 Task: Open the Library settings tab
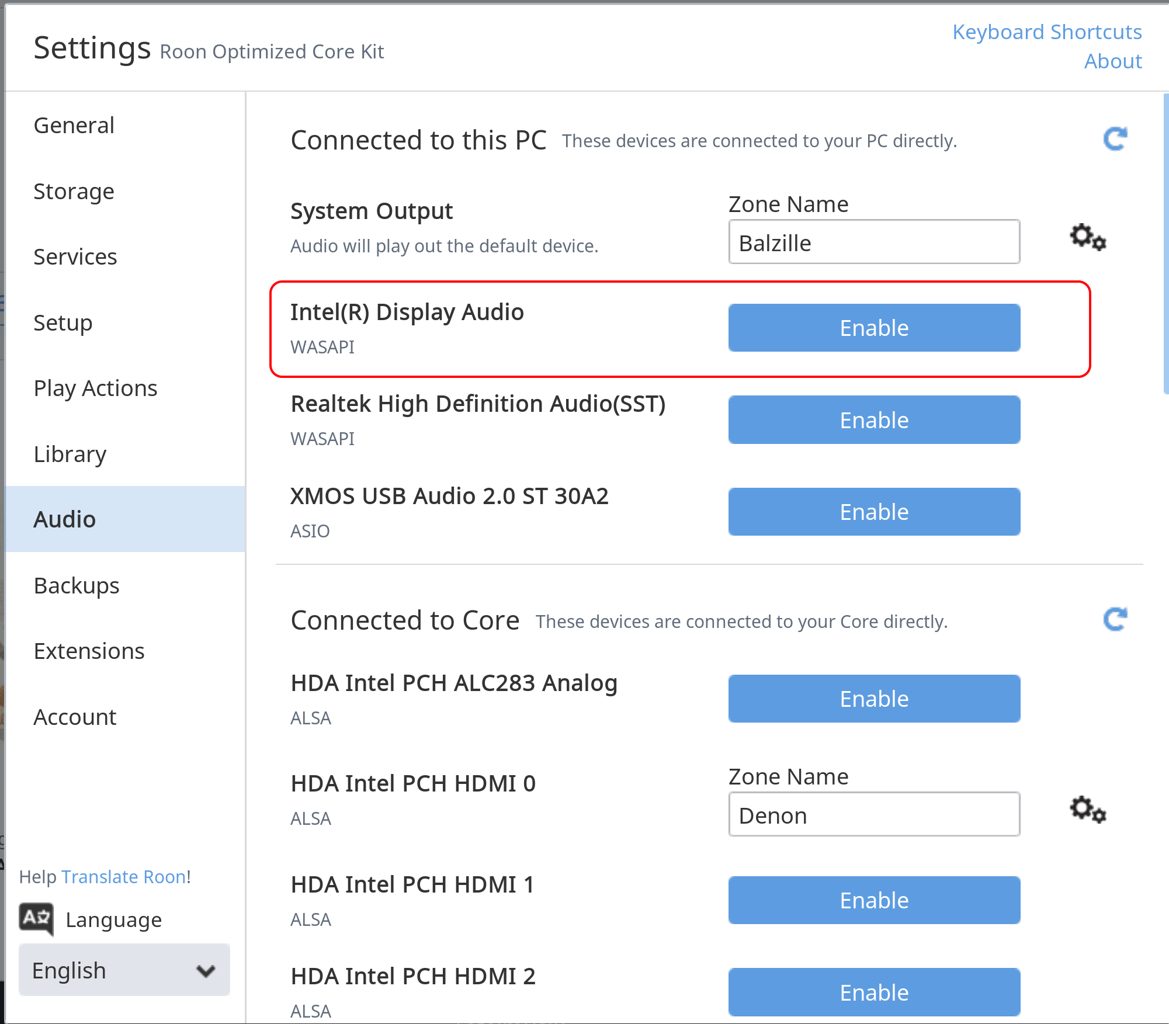(x=125, y=454)
